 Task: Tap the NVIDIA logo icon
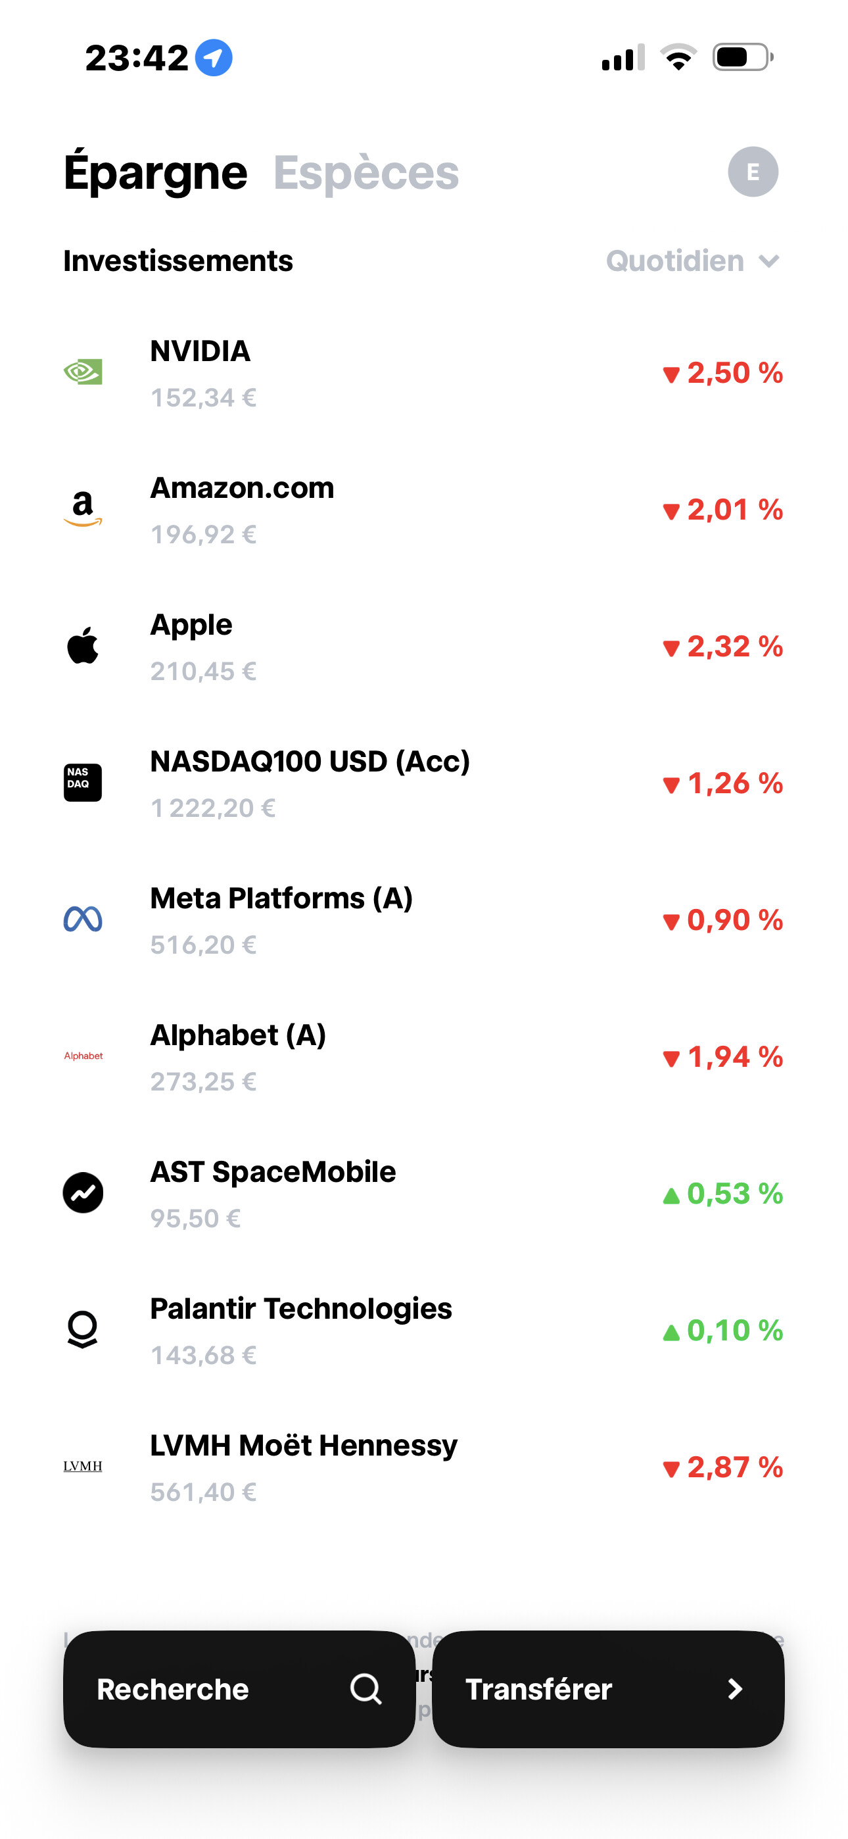pyautogui.click(x=83, y=372)
